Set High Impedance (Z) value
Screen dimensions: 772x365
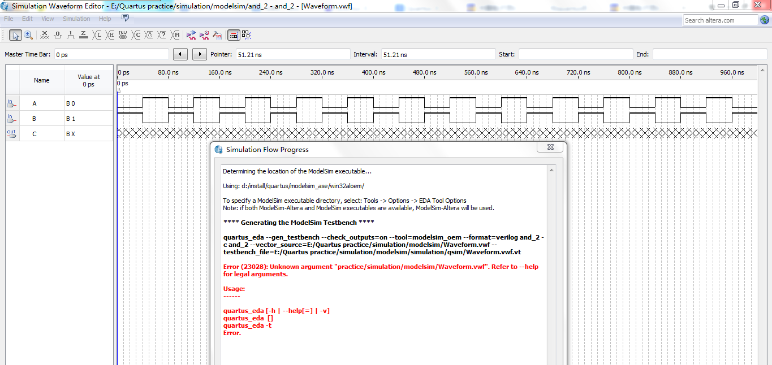84,35
